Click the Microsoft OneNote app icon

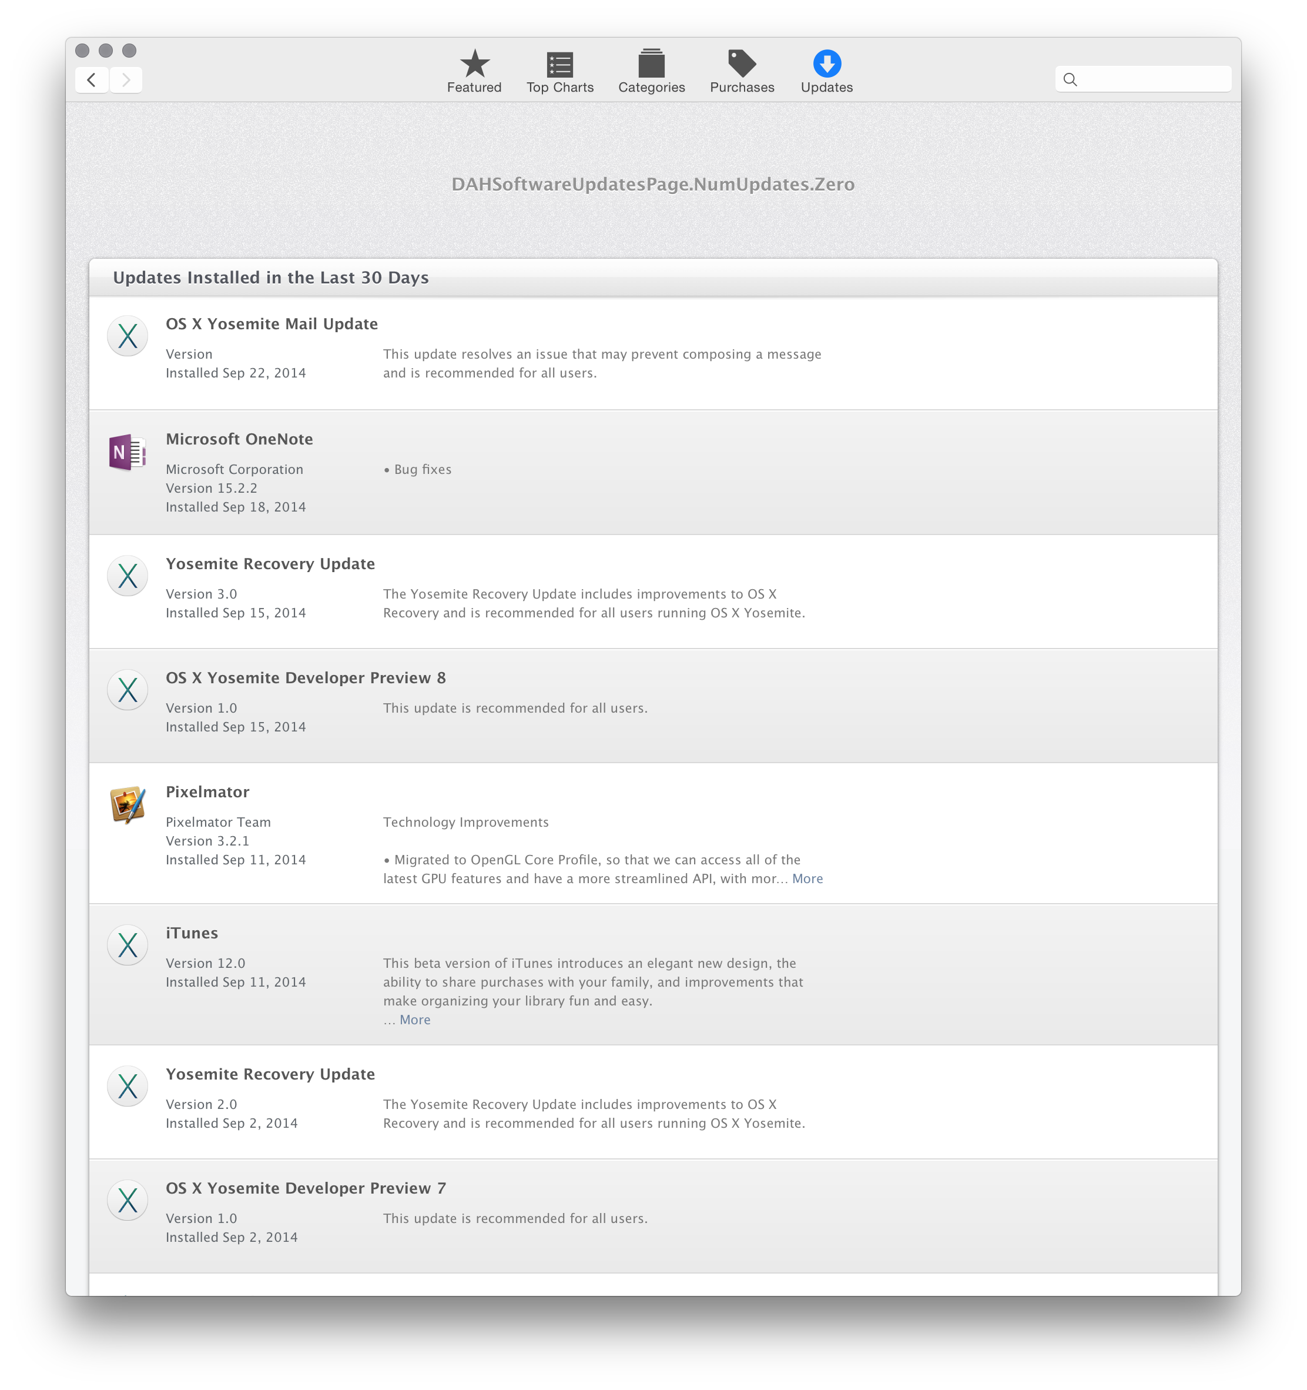pos(127,452)
